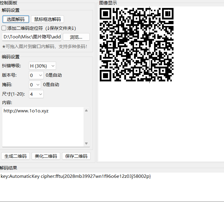Screen dimensions: 224x202
Task: Click the 选图解码 button
Action: click(16, 19)
